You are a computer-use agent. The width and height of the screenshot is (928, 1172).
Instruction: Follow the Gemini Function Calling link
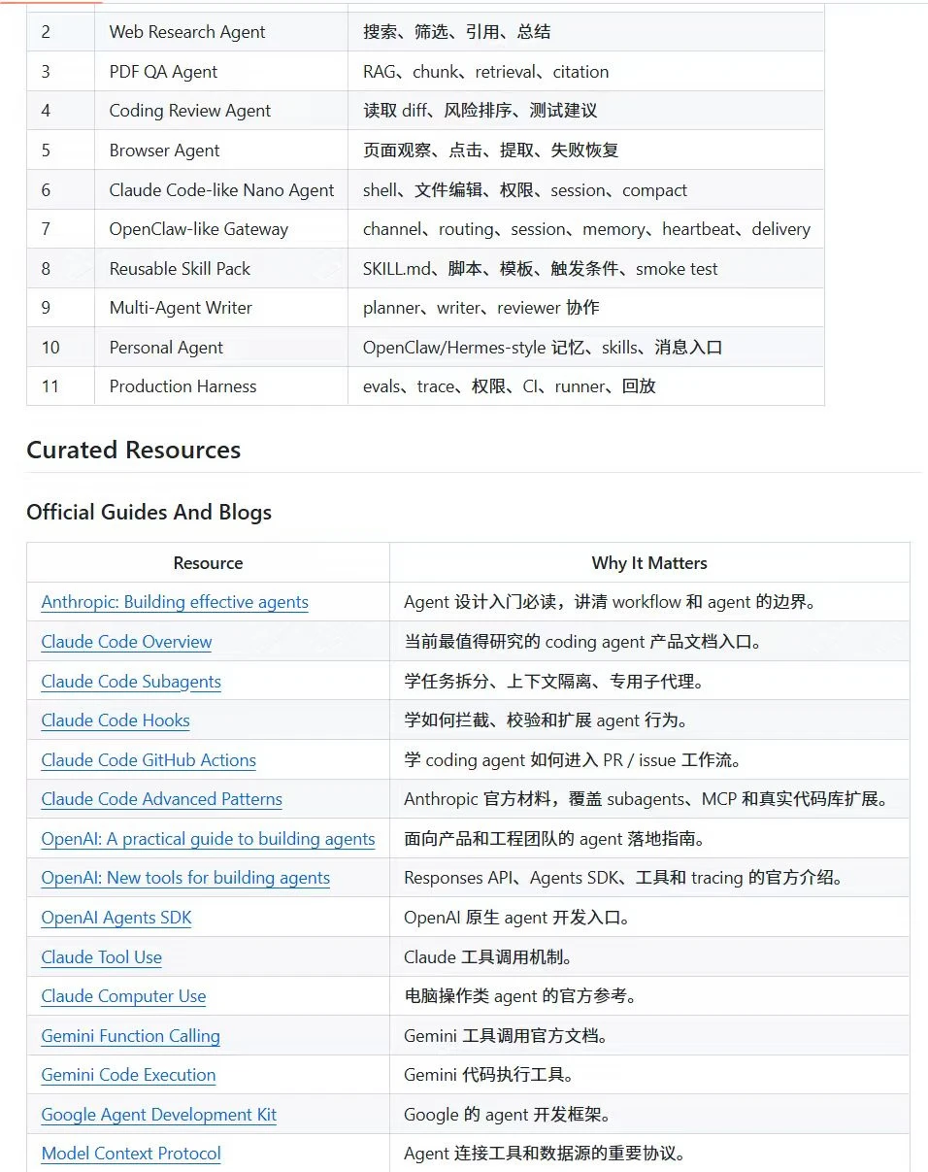click(130, 1036)
